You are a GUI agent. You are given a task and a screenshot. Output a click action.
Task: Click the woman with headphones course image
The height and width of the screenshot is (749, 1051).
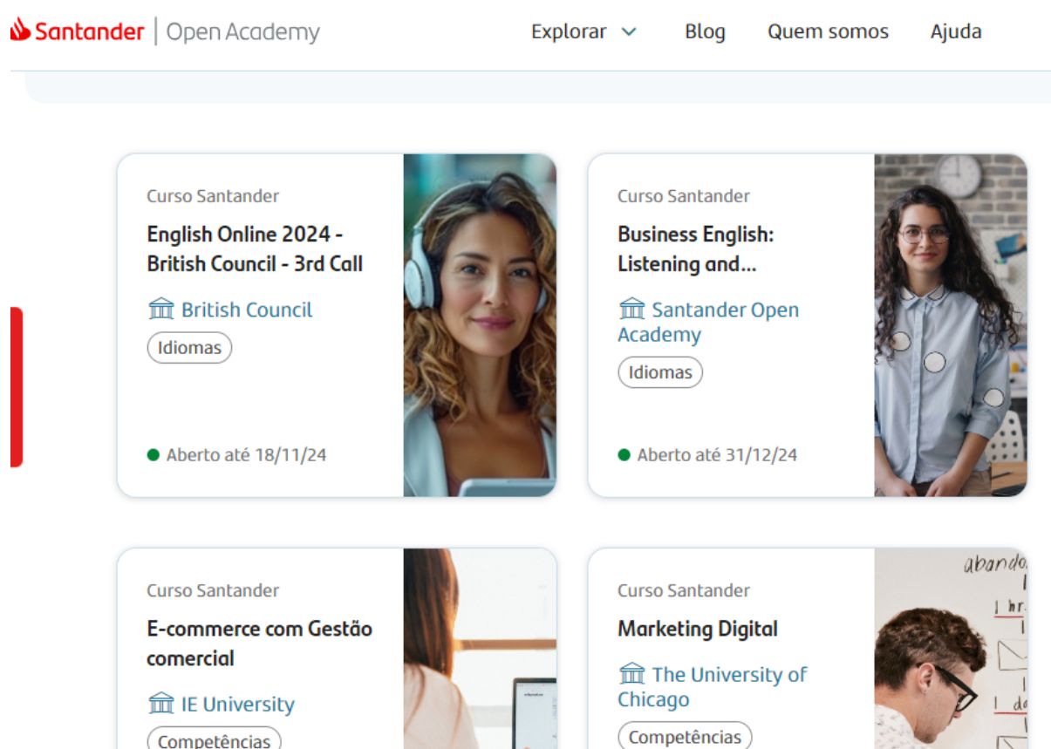tap(480, 325)
